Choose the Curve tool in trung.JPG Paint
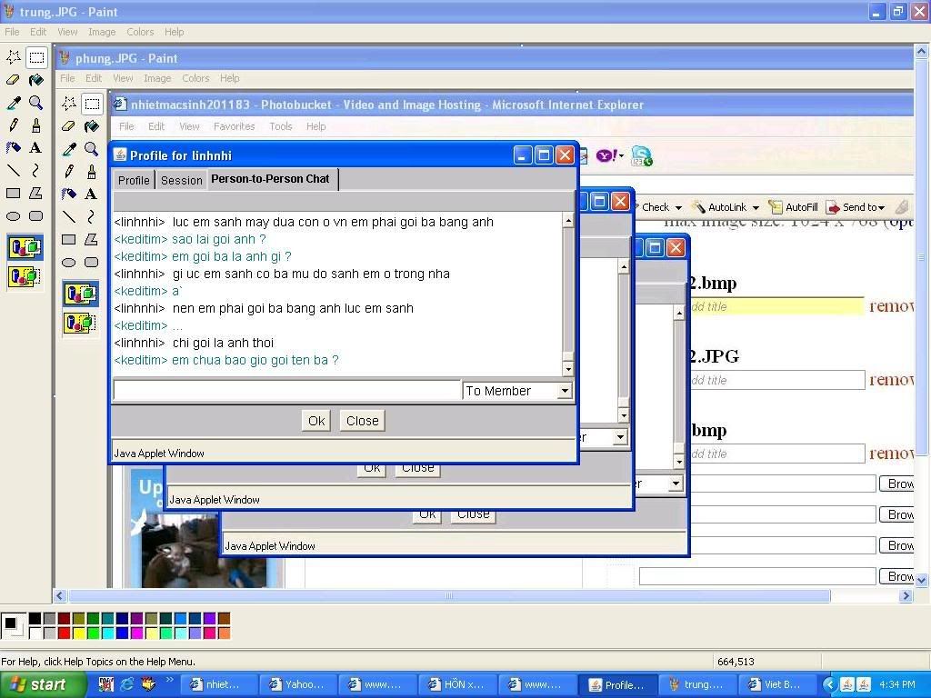Viewport: 931px width, 698px height. pos(36,171)
